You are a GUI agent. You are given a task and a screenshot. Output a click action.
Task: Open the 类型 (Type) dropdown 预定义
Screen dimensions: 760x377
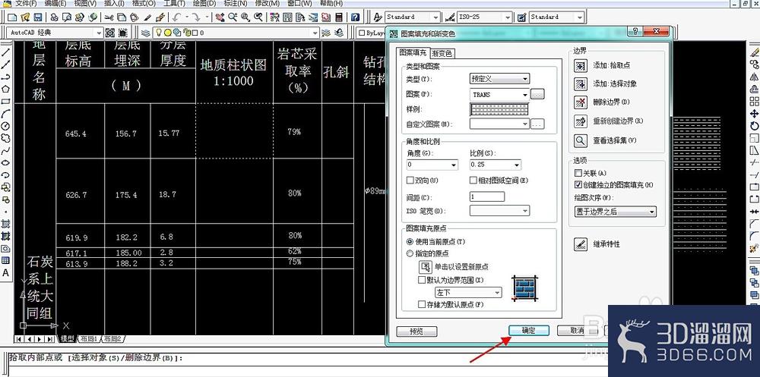coord(500,78)
